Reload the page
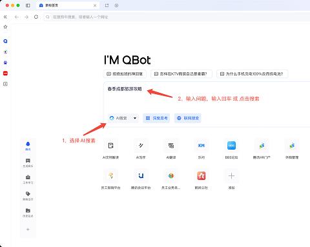310x247 pixels. click(36, 17)
